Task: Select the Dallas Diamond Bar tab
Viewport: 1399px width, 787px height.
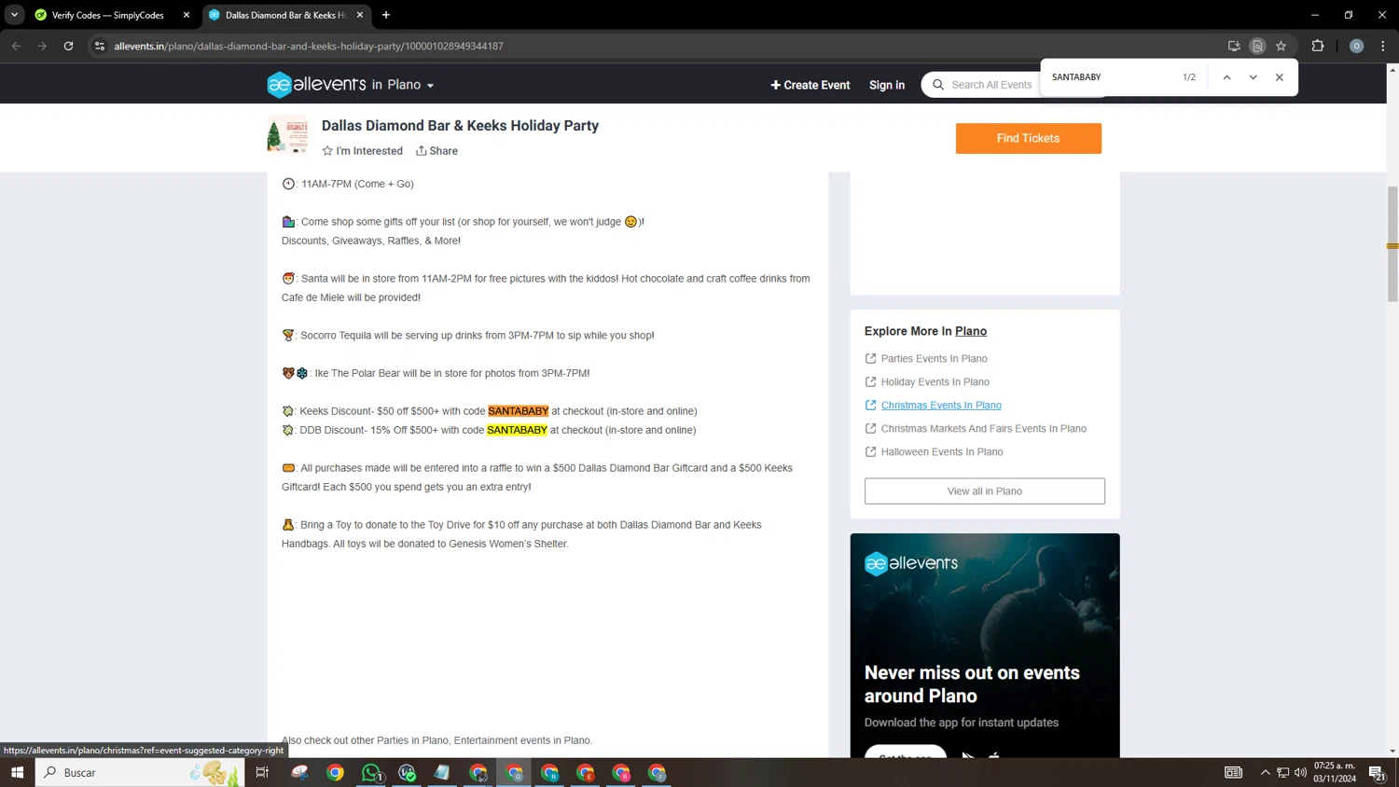Action: (284, 15)
